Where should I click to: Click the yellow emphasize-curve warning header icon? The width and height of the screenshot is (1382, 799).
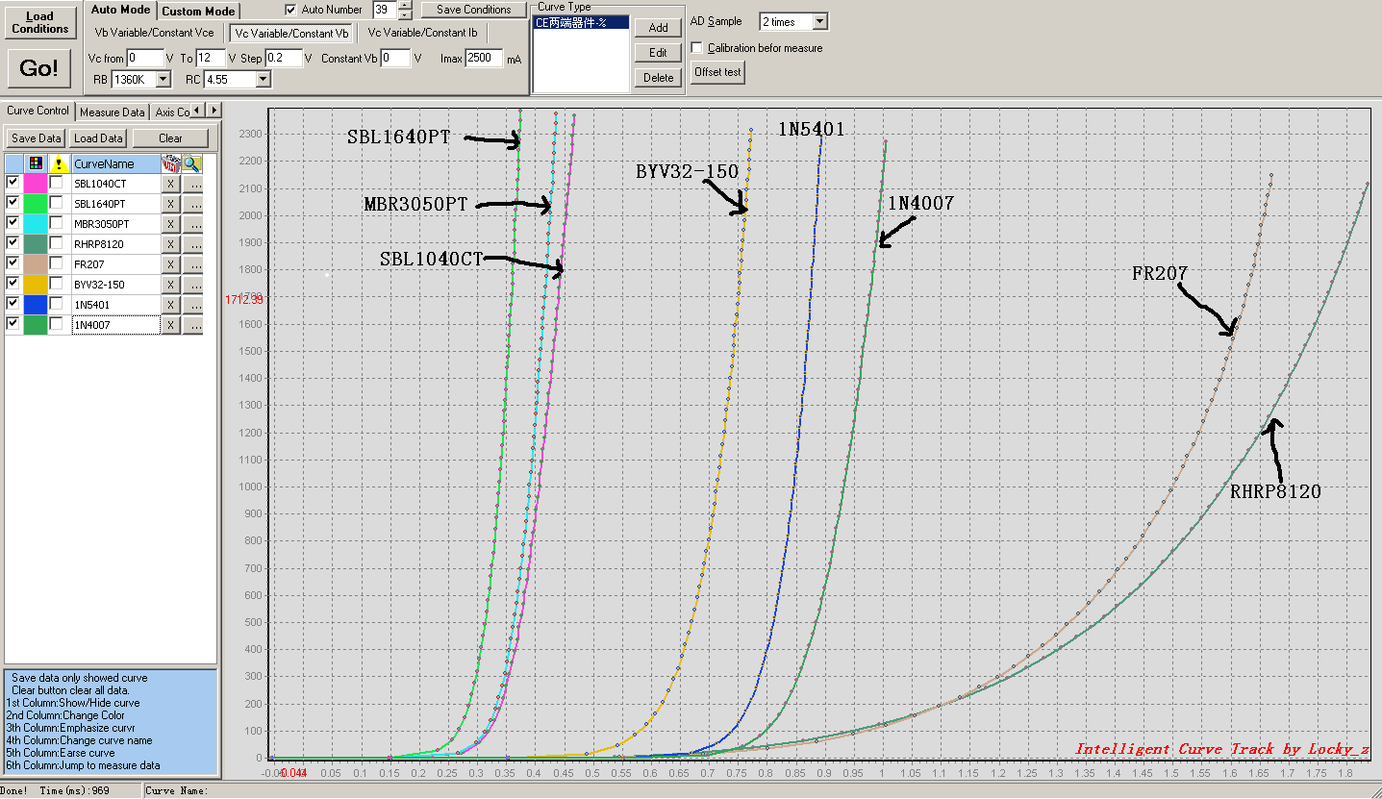pos(59,163)
